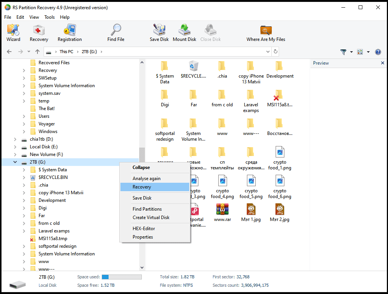Close the Preview pane

point(383,63)
